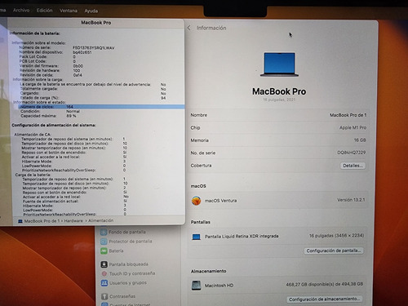408x306 pixels.
Task: Click the Nombre row in Información
Action: click(278, 115)
